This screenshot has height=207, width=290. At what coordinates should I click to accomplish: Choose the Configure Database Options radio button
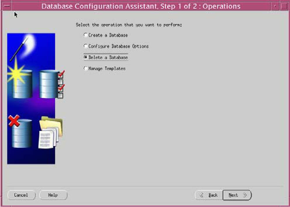85,46
